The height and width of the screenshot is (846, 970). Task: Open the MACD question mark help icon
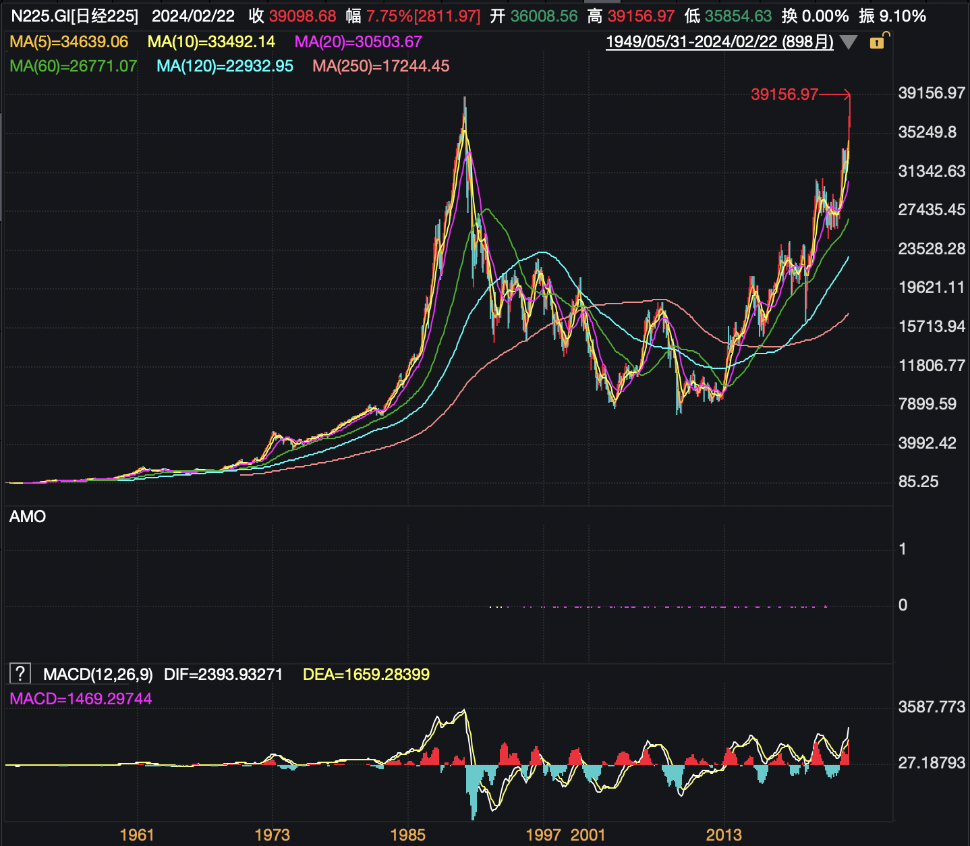click(x=20, y=673)
